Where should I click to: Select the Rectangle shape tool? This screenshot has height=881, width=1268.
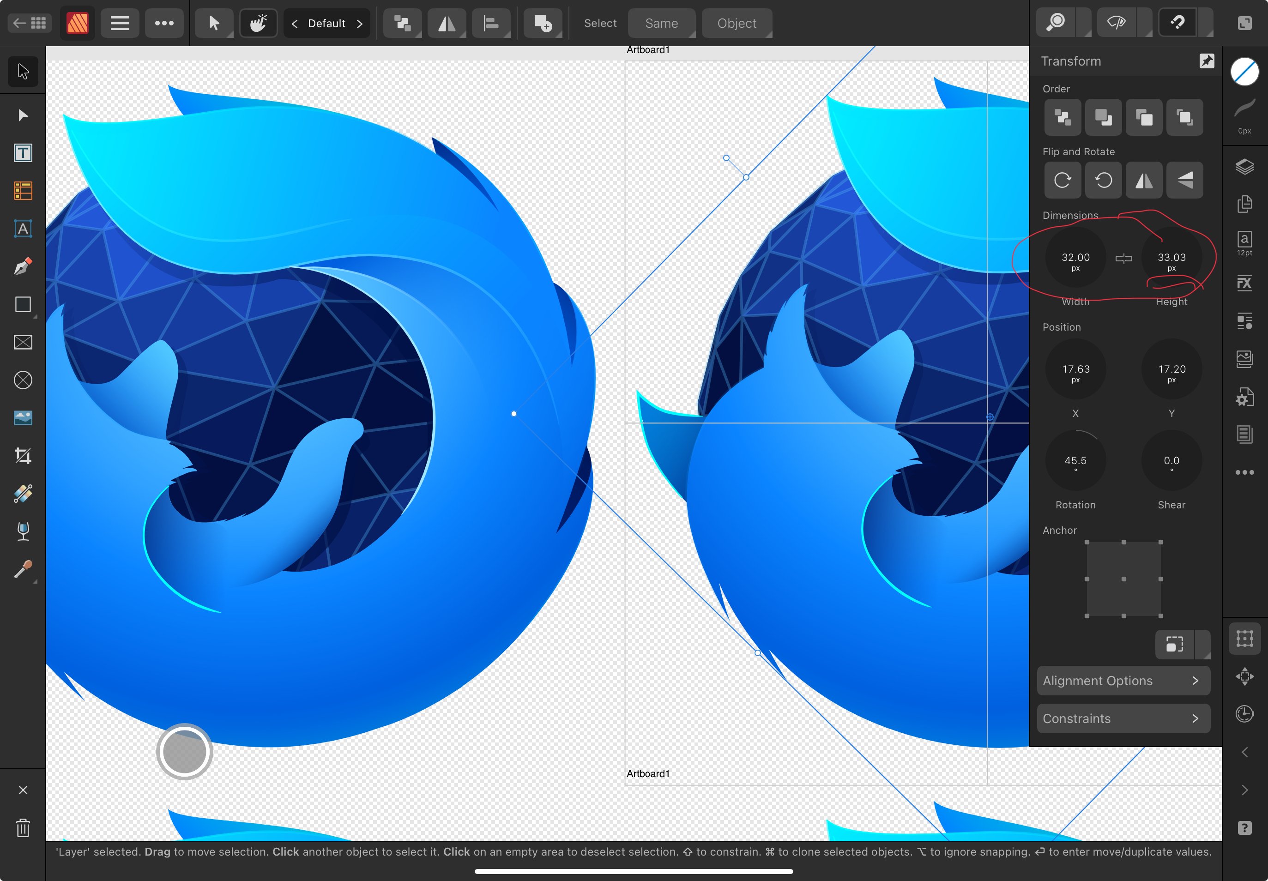coord(23,304)
